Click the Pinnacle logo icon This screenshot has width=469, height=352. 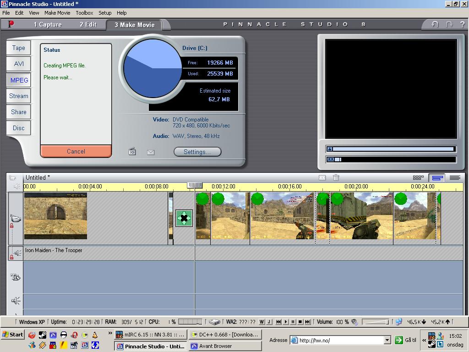tap(11, 24)
